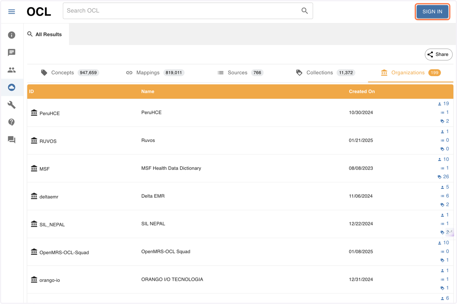
Task: Click the organization icon beside PeruHCE
Action: coord(34,113)
